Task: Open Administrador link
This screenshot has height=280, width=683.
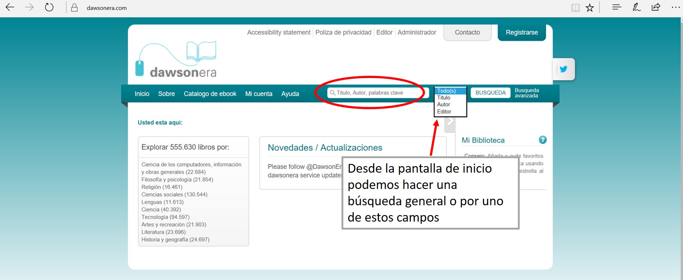Action: 417,32
